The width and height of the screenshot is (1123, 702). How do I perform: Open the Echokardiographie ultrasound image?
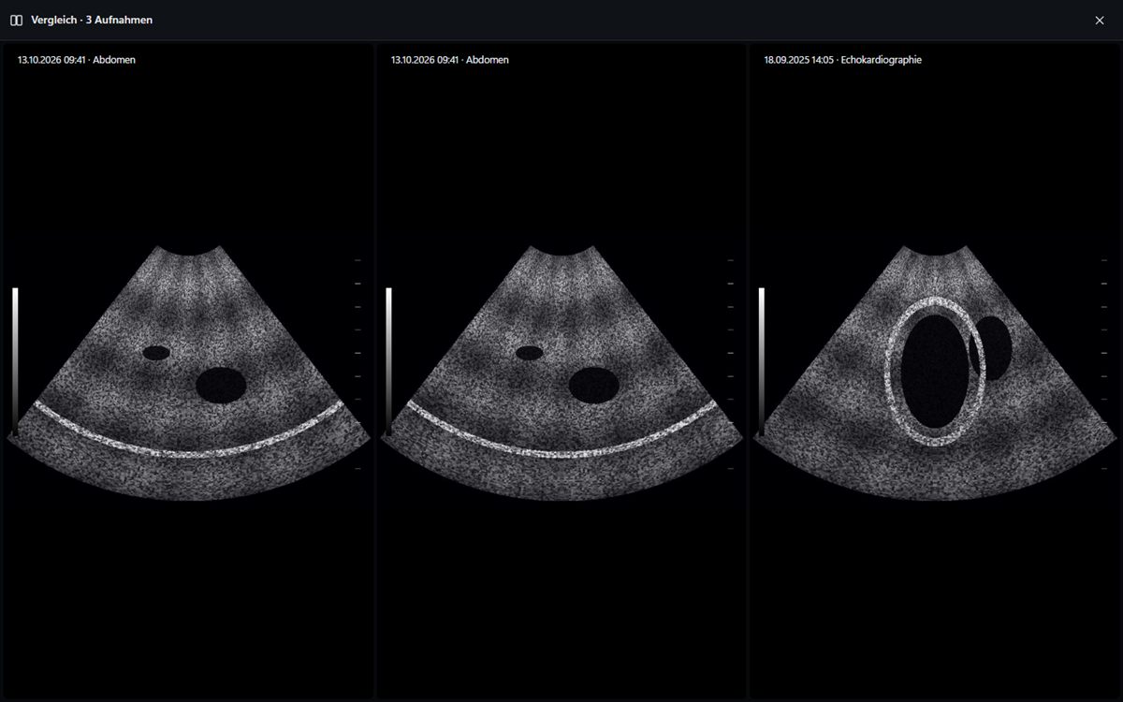[x=935, y=373]
